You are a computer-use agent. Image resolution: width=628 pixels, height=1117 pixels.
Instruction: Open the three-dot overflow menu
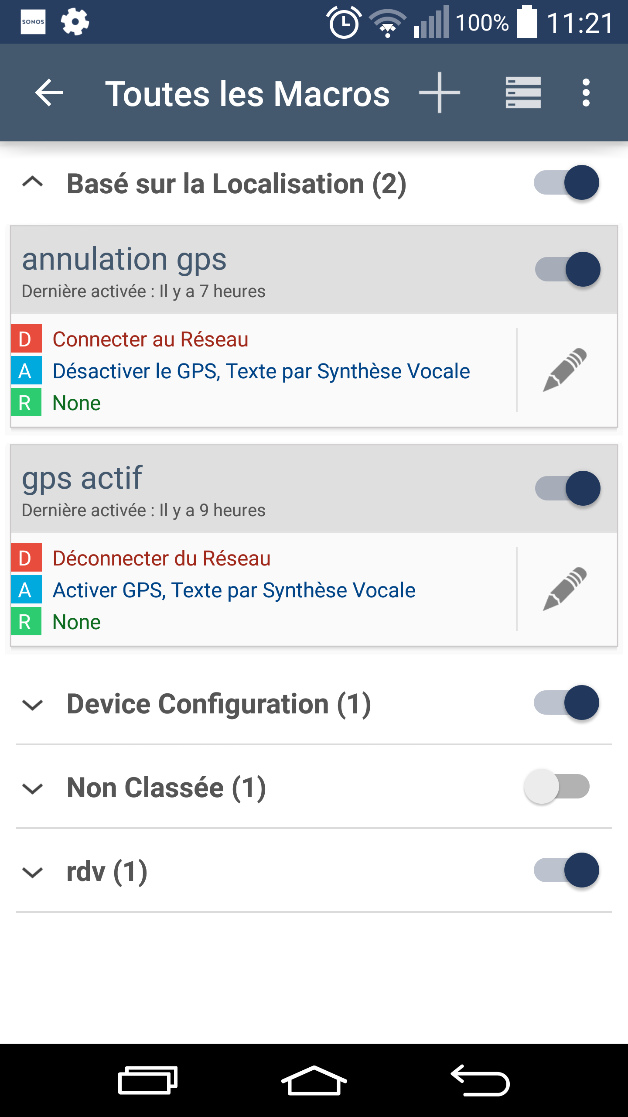(x=586, y=93)
